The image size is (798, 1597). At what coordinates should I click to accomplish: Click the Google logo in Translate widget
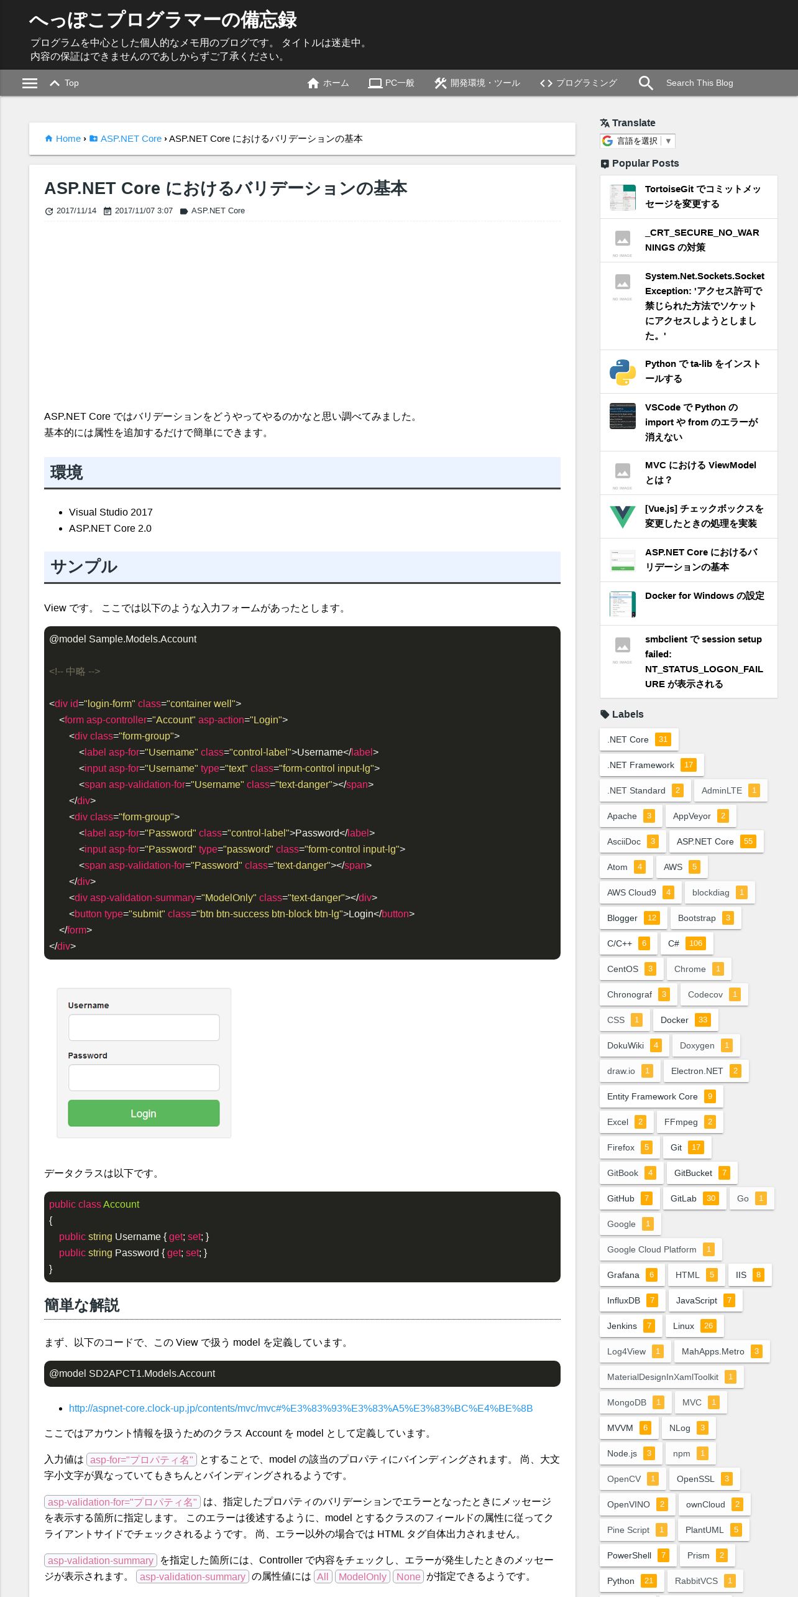608,141
